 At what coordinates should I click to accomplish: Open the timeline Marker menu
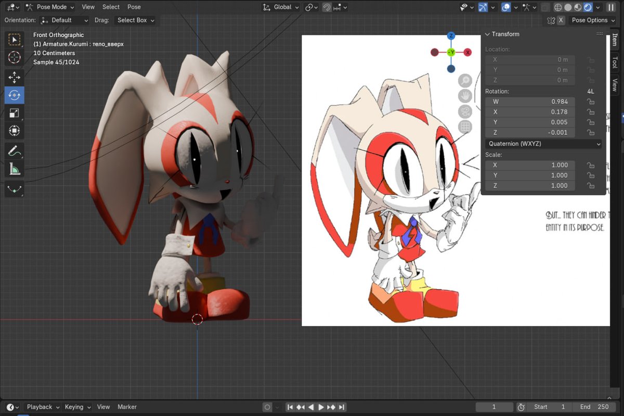[127, 407]
